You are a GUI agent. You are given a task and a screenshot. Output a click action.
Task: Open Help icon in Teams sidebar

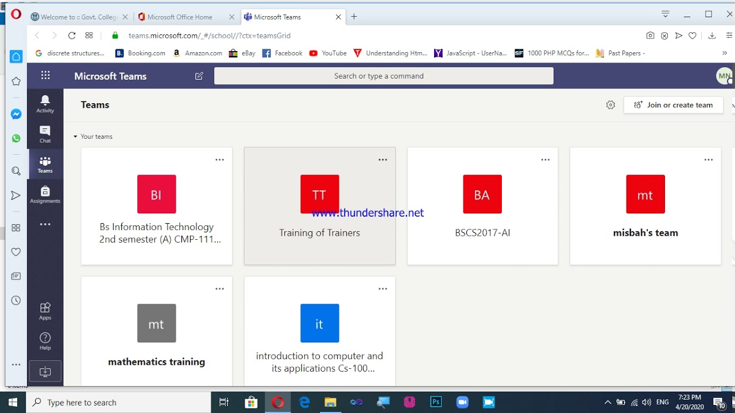pos(45,341)
